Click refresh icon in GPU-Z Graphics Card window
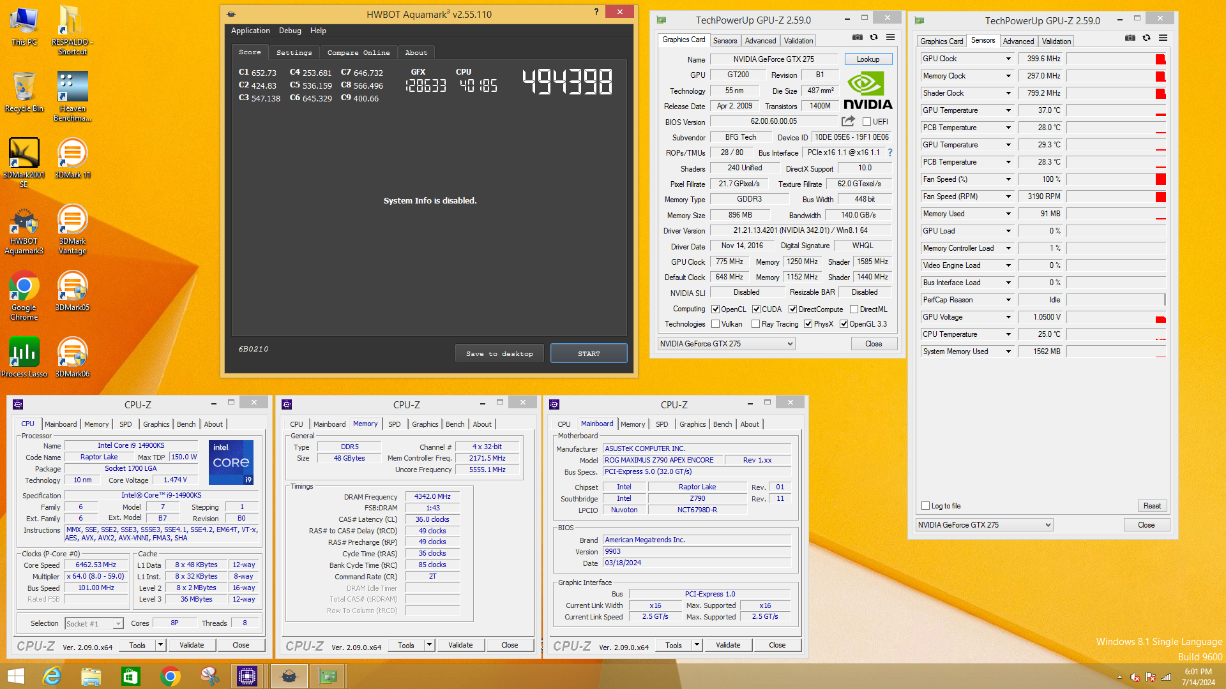 (x=874, y=38)
